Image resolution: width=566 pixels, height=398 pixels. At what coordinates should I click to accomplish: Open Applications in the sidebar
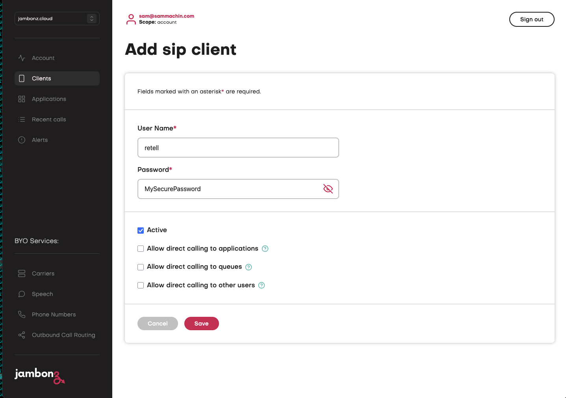point(49,99)
